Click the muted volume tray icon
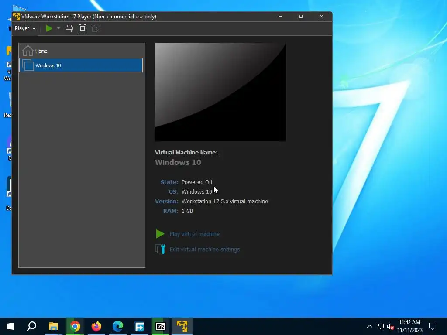 click(x=391, y=326)
